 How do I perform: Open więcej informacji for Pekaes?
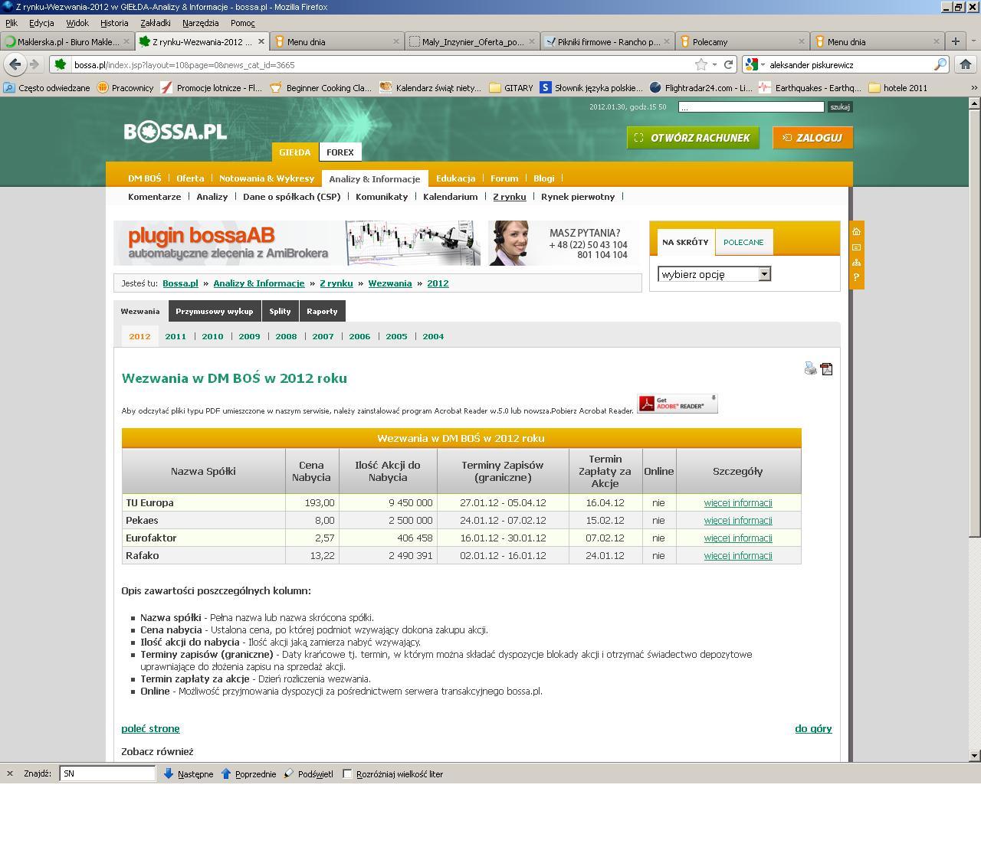(x=738, y=521)
